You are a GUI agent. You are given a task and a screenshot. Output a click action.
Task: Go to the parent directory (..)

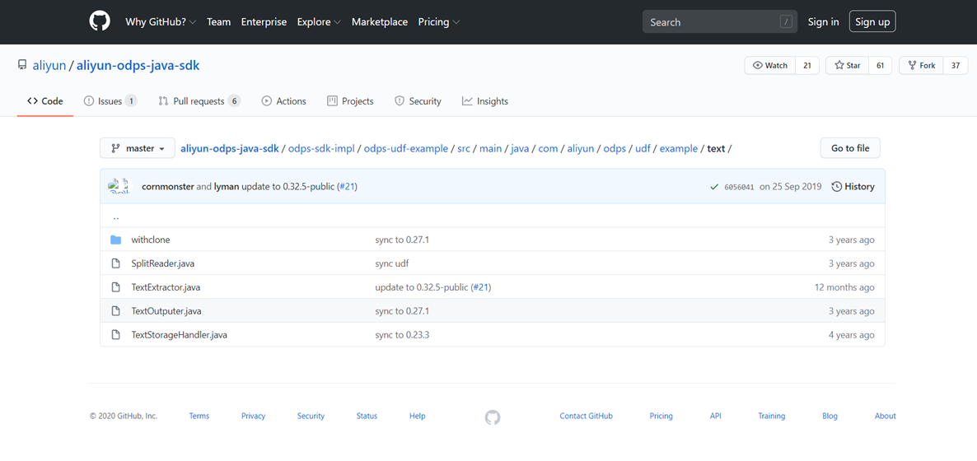[115, 217]
